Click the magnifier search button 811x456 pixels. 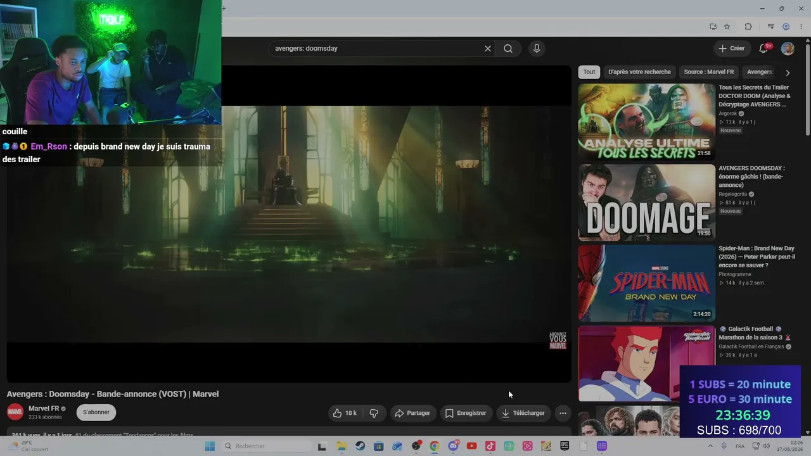coord(508,49)
